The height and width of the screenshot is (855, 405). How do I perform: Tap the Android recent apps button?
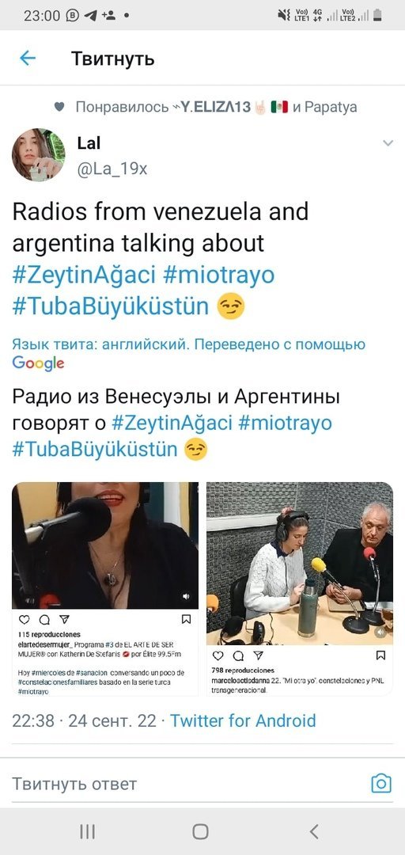point(87,831)
